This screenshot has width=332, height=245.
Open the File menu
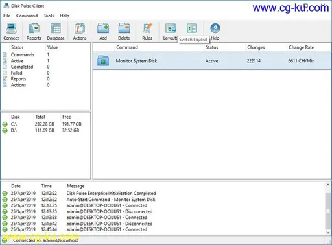coord(6,16)
